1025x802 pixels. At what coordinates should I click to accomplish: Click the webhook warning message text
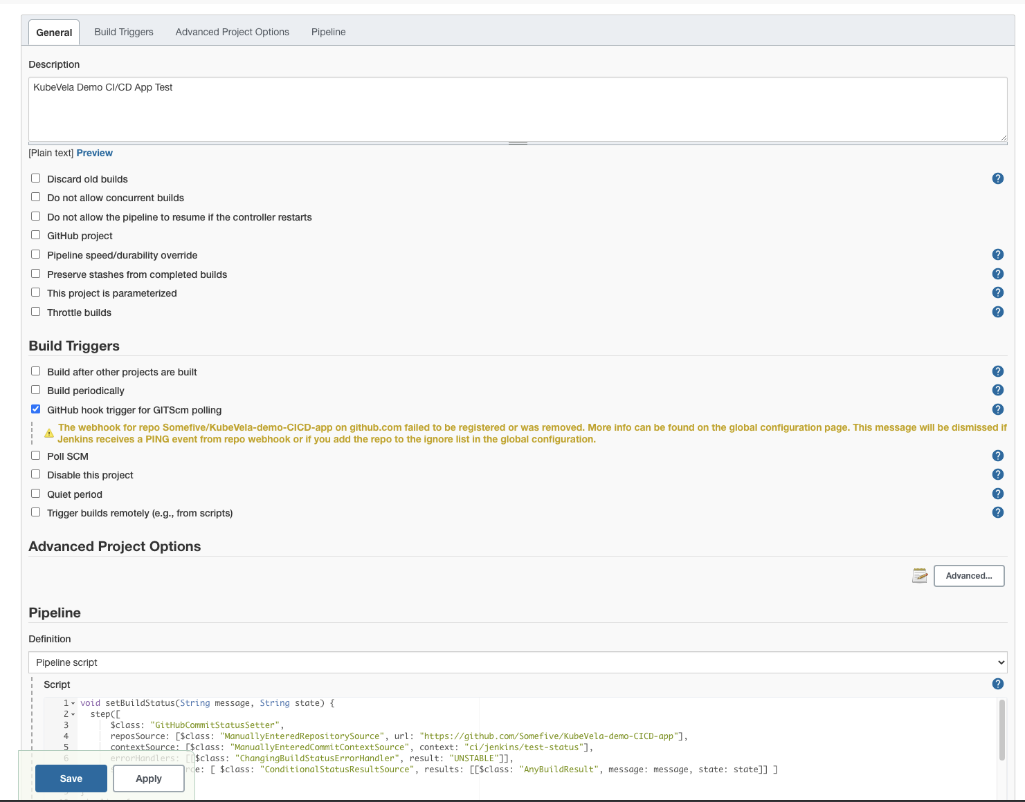tap(532, 433)
